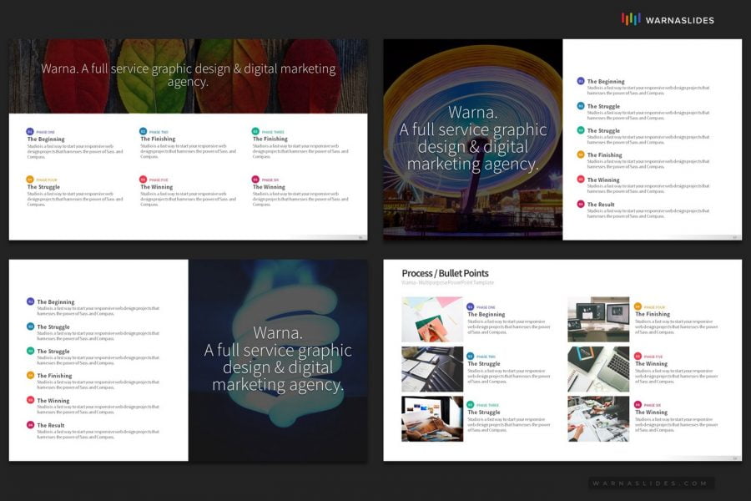
Task: Click the Process / Bullet Points slide title
Action: tap(444, 274)
